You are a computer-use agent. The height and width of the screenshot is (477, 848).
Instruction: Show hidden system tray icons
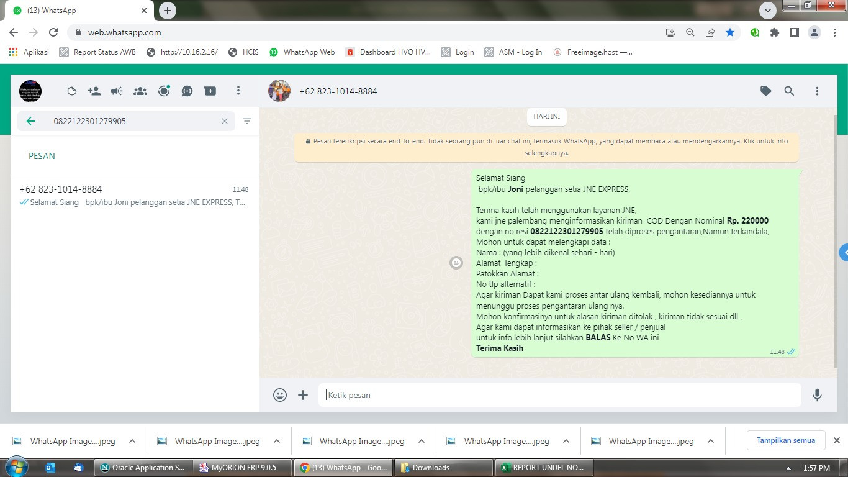pyautogui.click(x=788, y=468)
